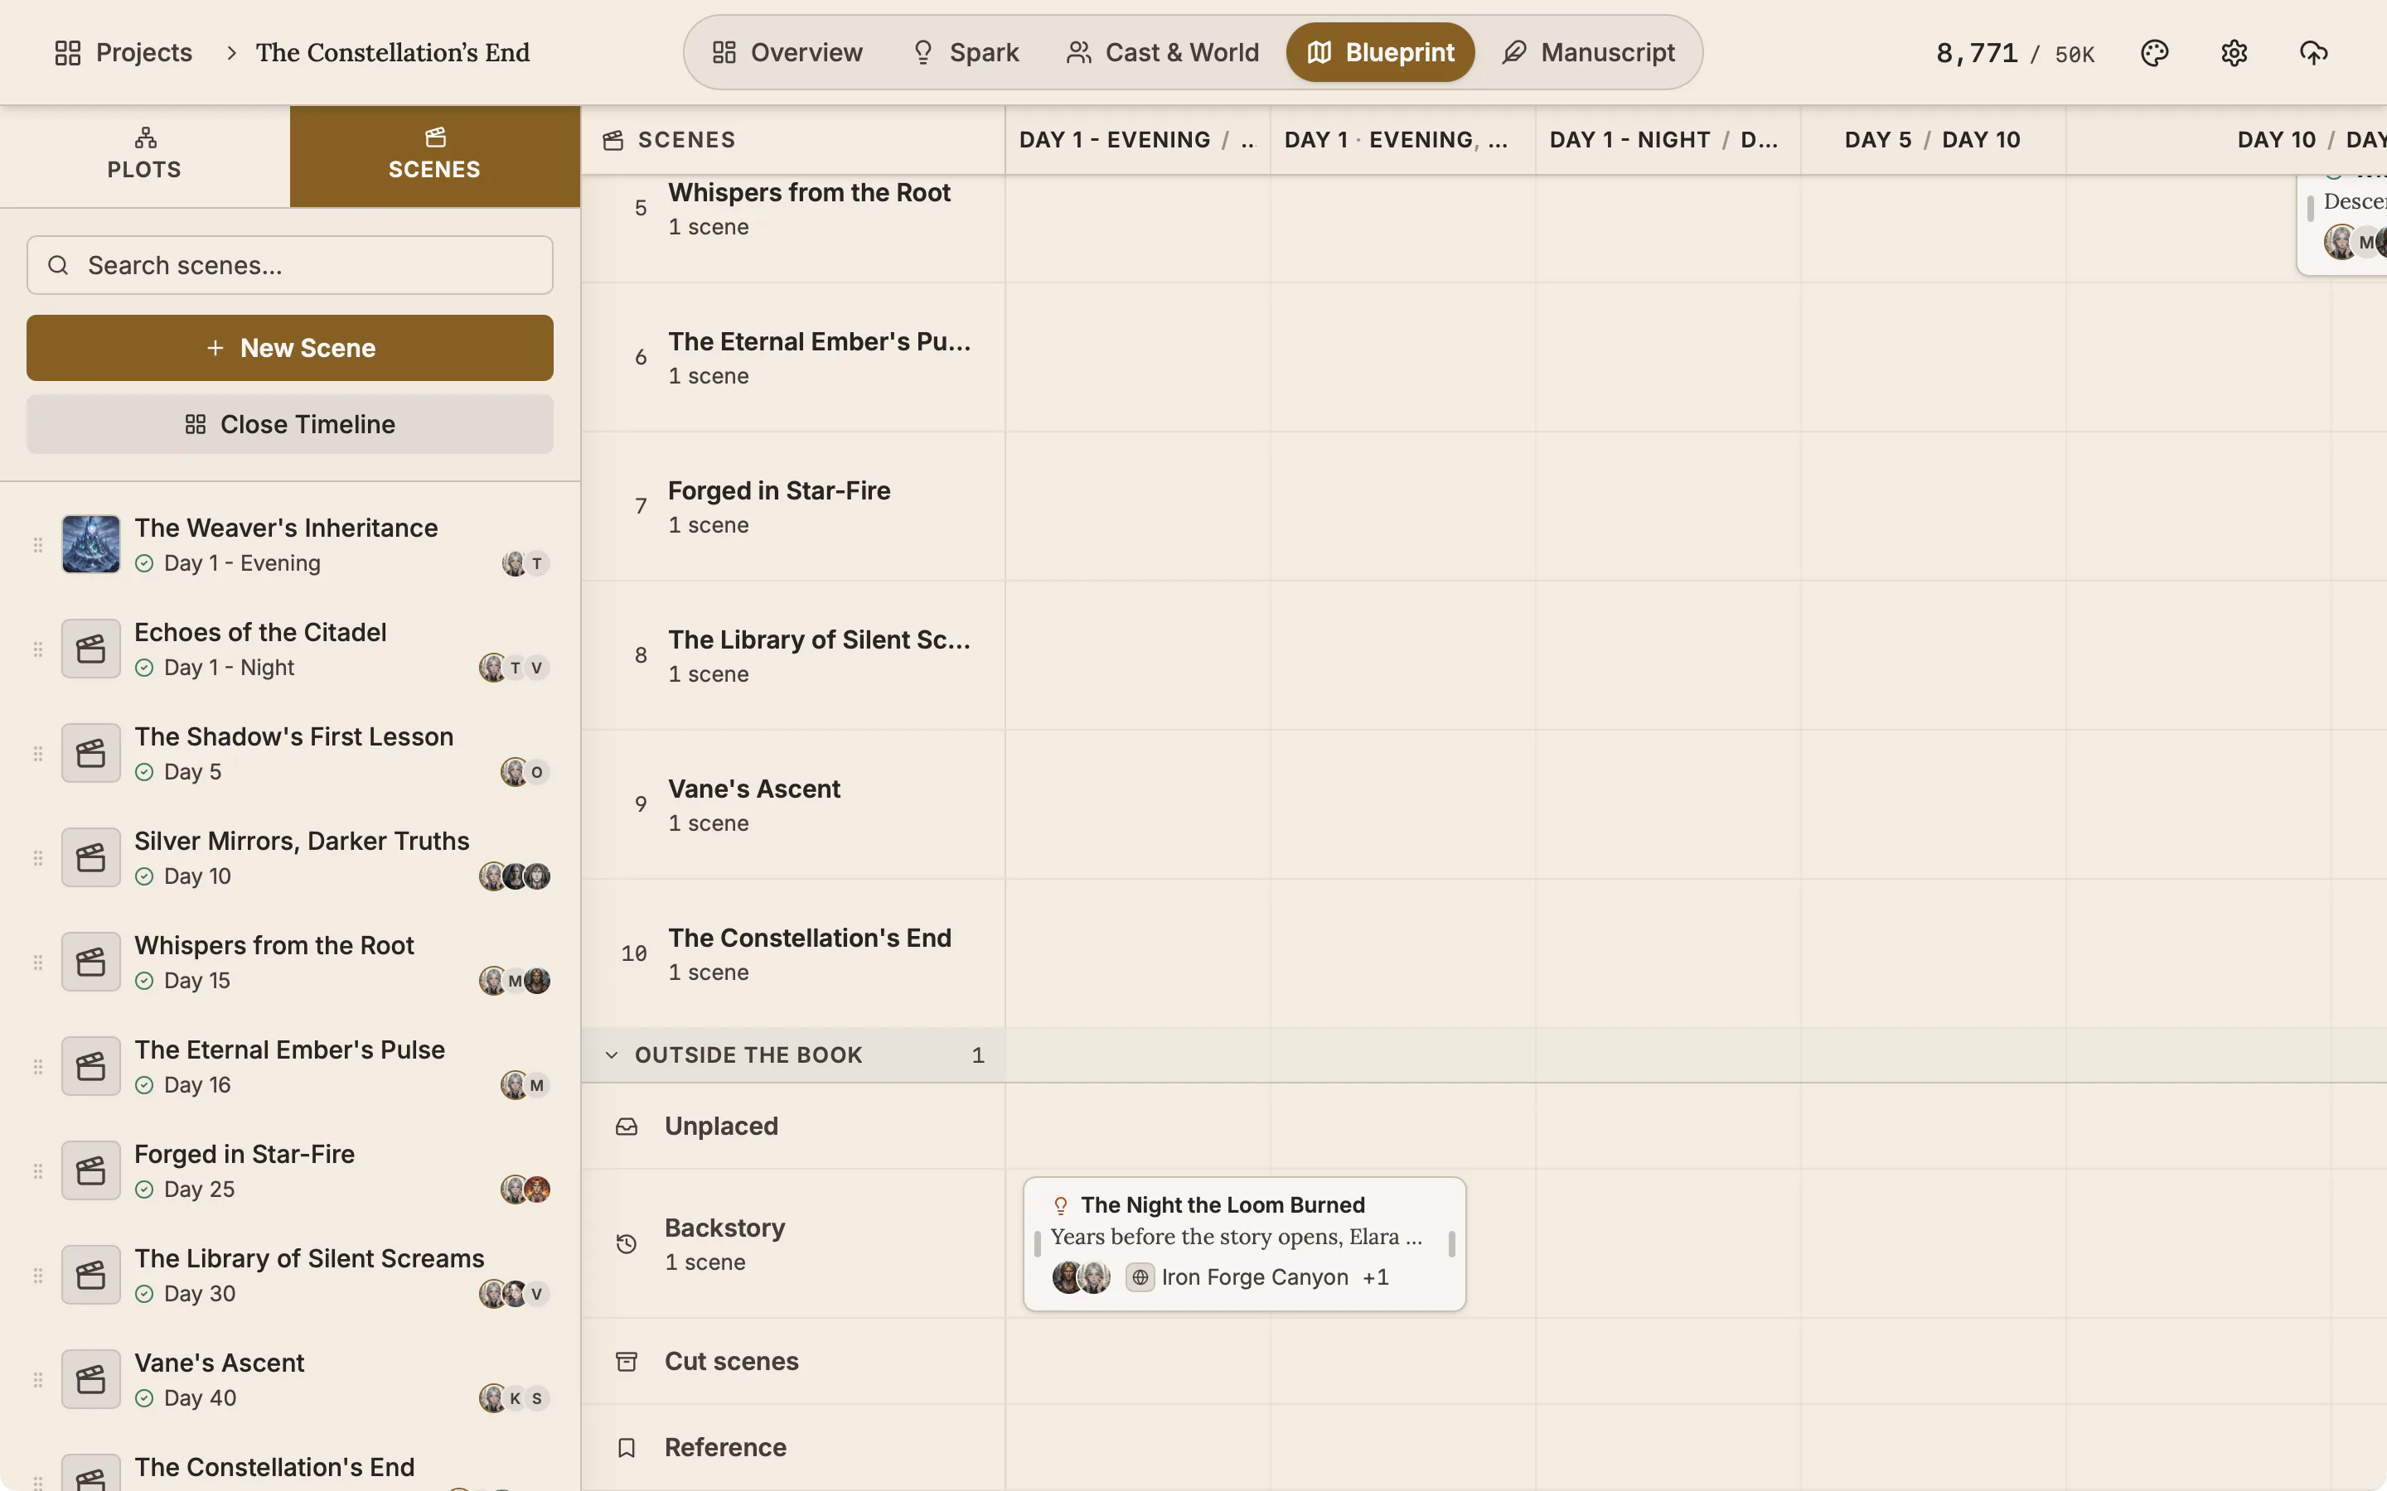This screenshot has width=2387, height=1491.
Task: Collapse the Outside the Book section
Action: 612,1055
